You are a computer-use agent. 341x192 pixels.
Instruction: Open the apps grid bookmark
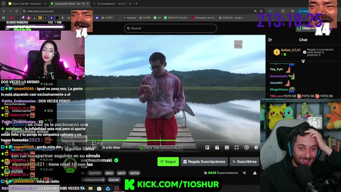pyautogui.click(x=3, y=18)
